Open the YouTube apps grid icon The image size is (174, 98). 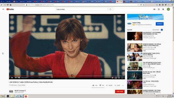(159, 9)
